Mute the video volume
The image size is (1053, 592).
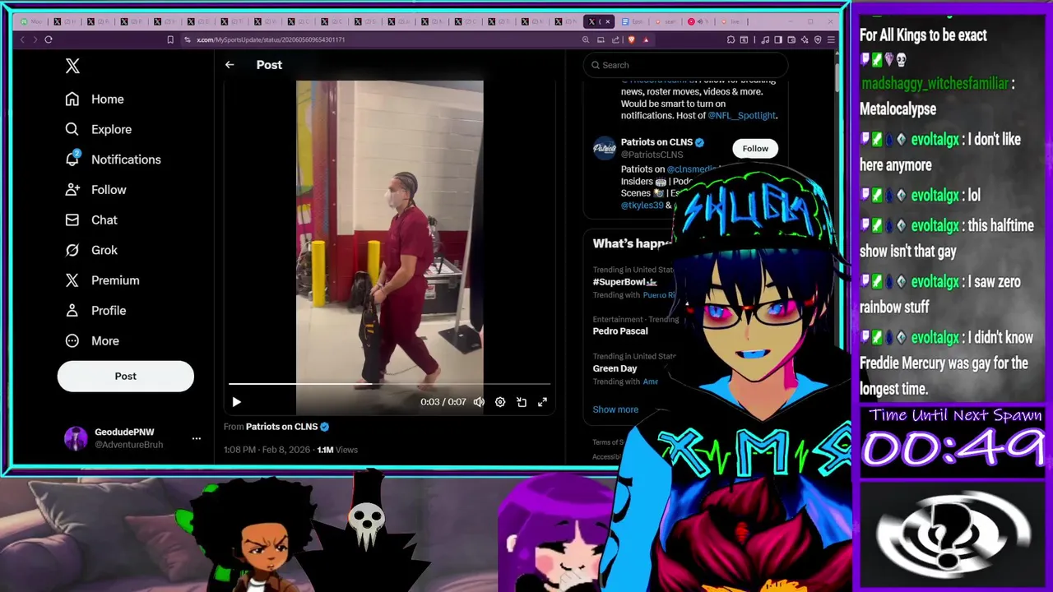coord(479,402)
